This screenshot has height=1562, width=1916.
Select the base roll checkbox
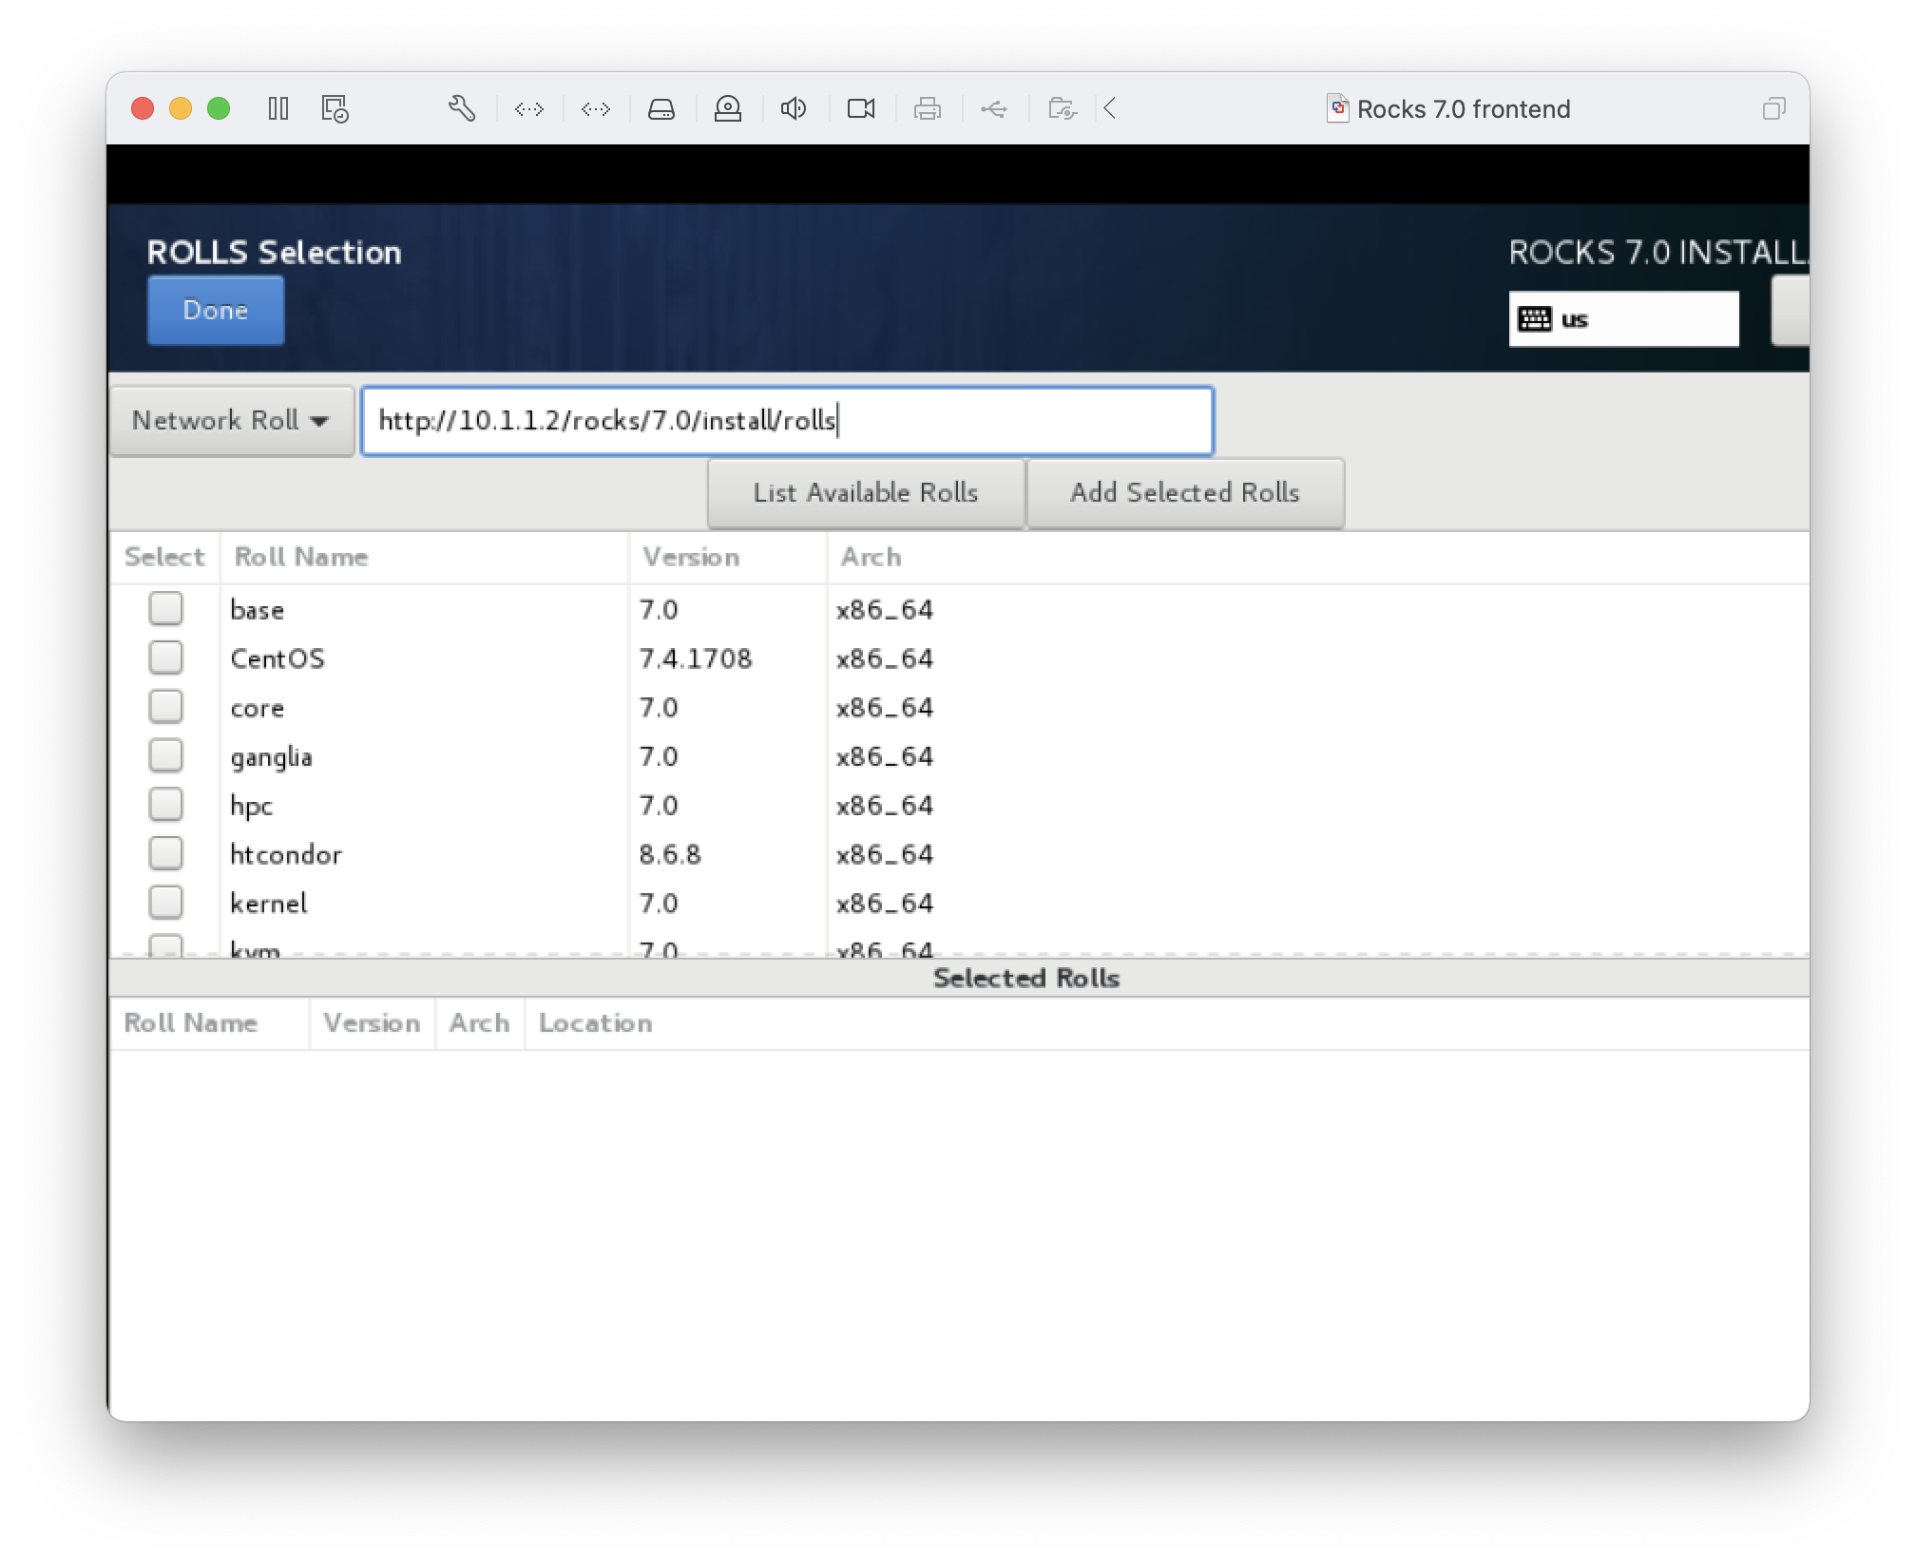(165, 608)
